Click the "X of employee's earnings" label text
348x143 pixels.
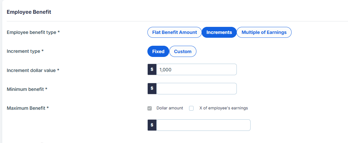tap(223, 108)
